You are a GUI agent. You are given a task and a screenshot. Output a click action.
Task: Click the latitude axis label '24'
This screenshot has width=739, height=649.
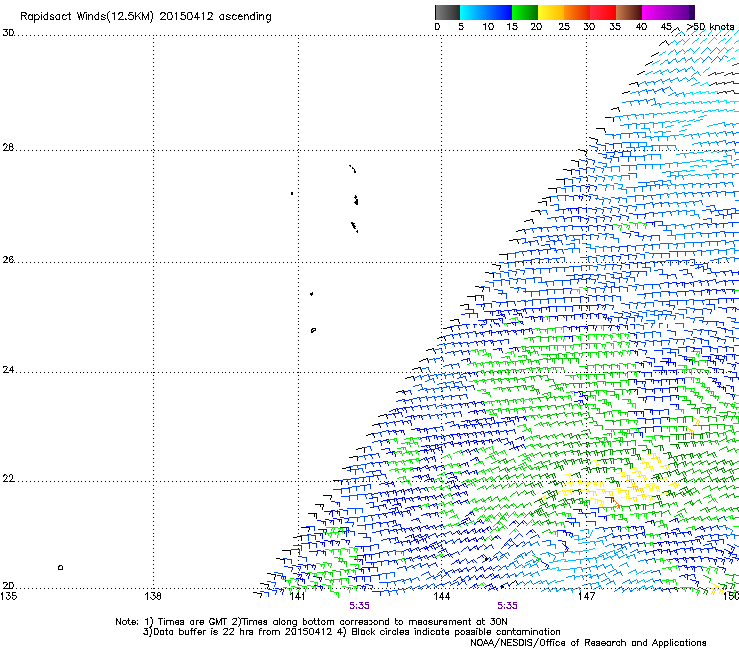tap(8, 370)
